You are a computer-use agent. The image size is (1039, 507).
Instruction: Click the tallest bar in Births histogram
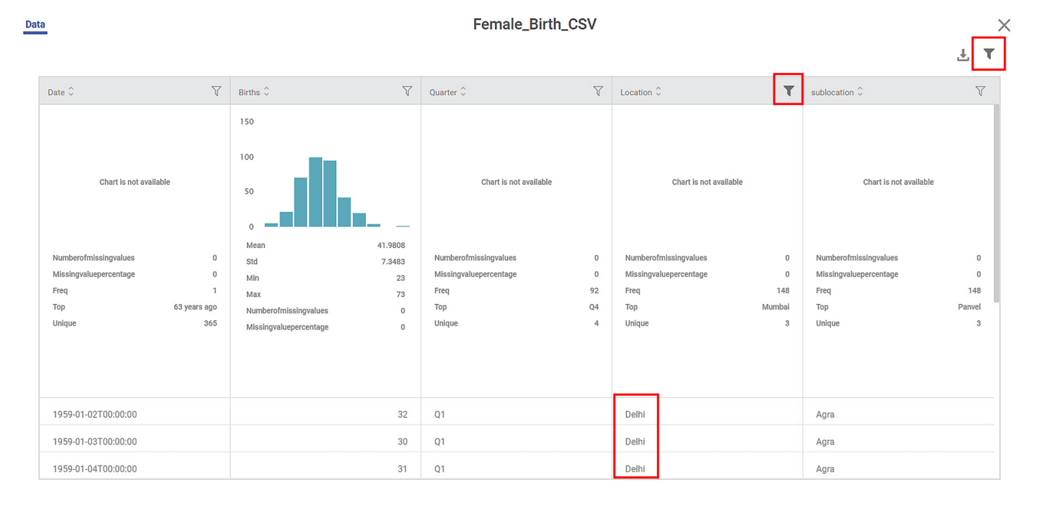point(315,192)
